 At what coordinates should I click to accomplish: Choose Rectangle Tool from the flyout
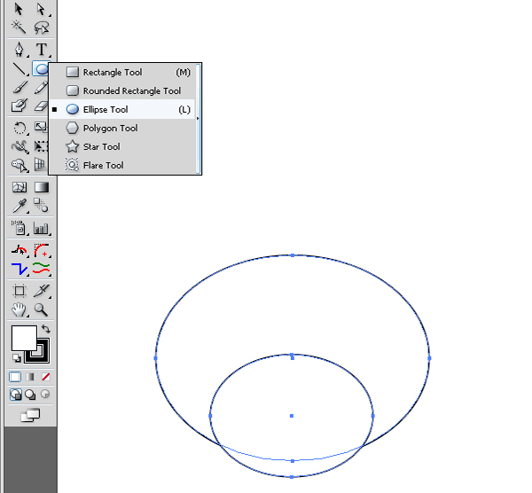tap(122, 73)
